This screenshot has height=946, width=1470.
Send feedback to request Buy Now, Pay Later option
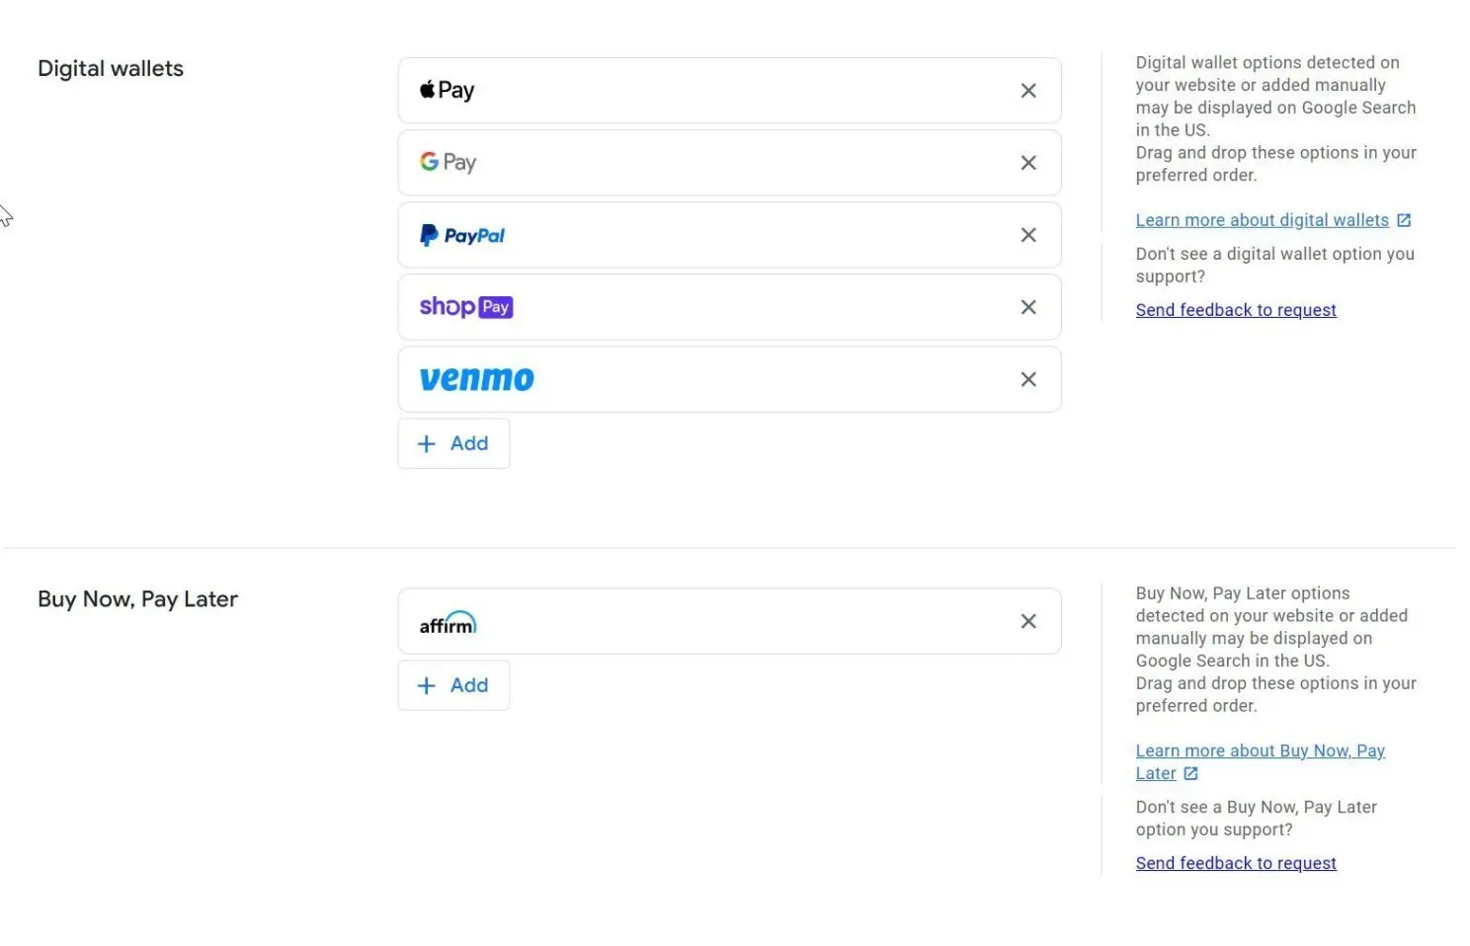1235,863
